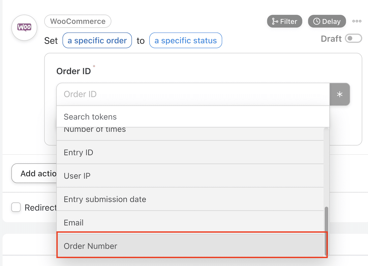Click the branch icon on Filter
Screen dimensions: 368x266
point(275,22)
